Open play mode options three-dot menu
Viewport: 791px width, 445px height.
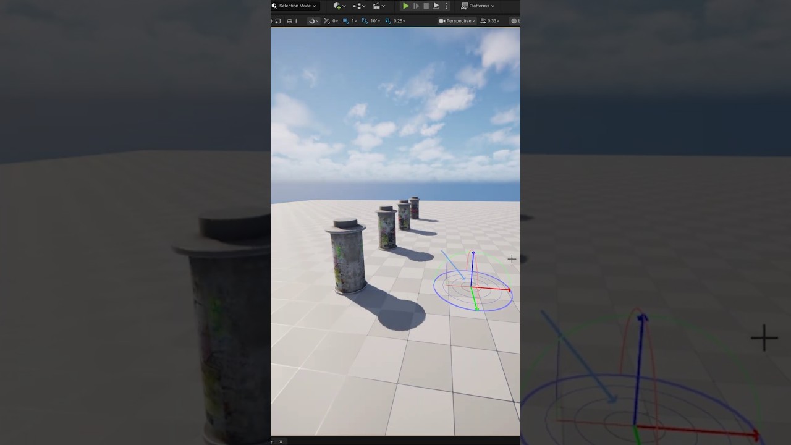pos(446,6)
